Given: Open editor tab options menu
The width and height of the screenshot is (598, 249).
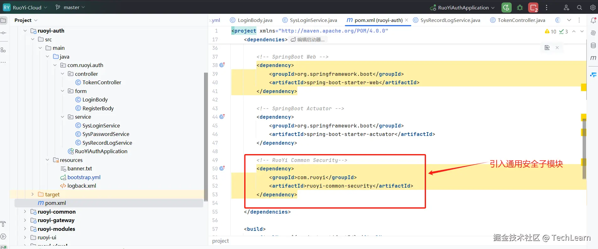Looking at the screenshot, I should click(579, 20).
